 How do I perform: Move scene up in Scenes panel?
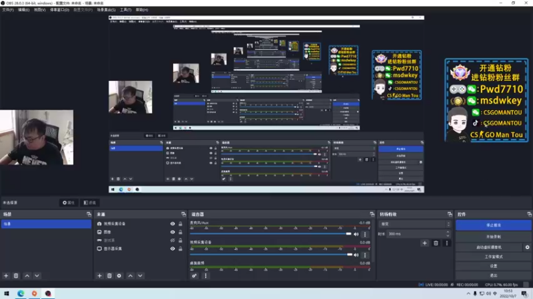[x=27, y=276]
